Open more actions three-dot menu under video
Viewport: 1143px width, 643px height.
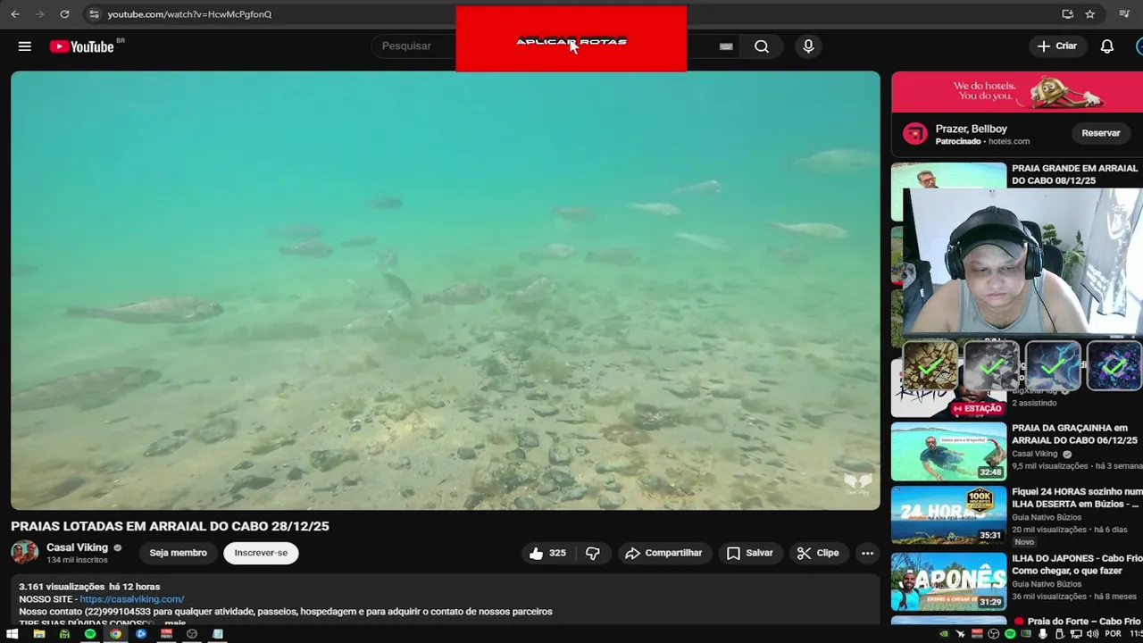[867, 553]
